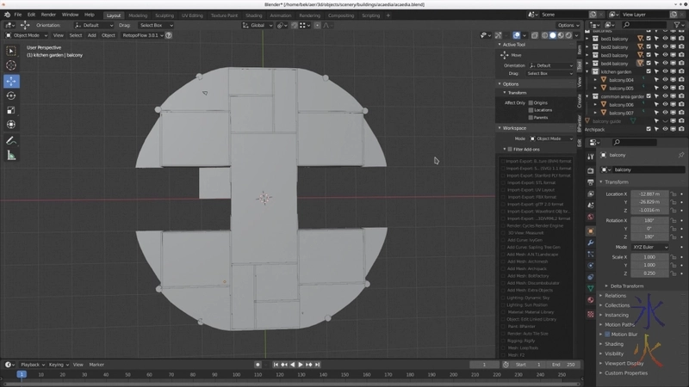Open the XYZ Euler rotation mode dropdown
This screenshot has height=387, width=689.
[x=650, y=247]
